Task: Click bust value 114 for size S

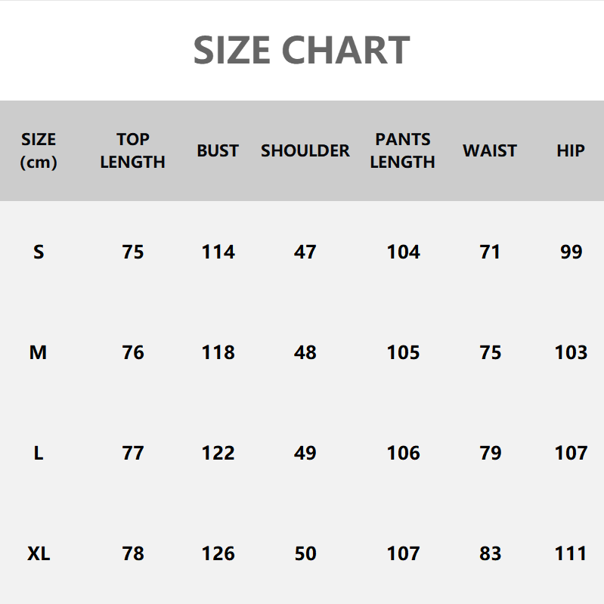Action: [218, 252]
